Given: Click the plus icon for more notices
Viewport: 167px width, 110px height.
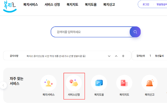Looking at the screenshot, I should pos(123,56).
